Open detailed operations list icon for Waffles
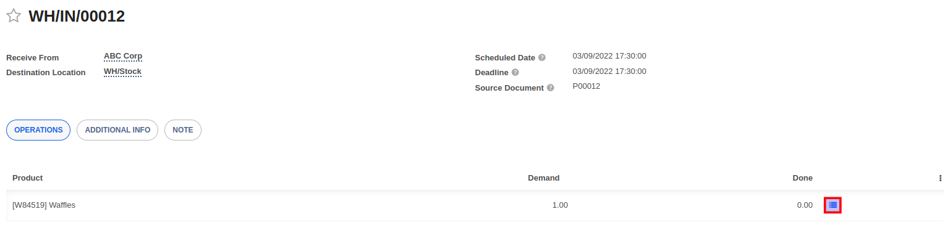Image resolution: width=945 pixels, height=233 pixels. point(833,205)
